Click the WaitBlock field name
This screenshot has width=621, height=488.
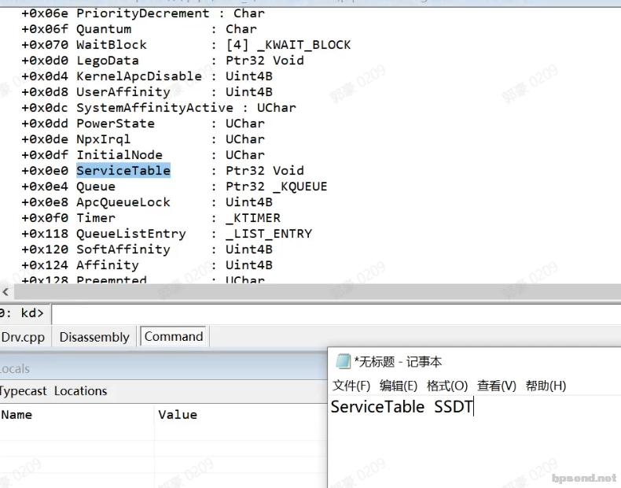[x=112, y=45]
